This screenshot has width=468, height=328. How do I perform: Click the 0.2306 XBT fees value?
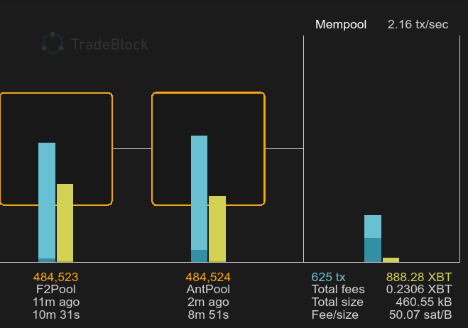419,290
